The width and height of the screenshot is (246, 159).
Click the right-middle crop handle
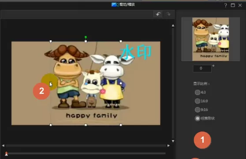121,83
